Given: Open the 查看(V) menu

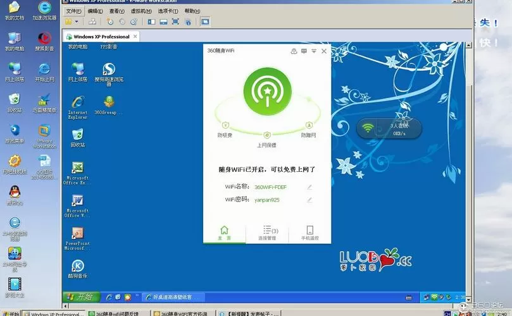Looking at the screenshot, I should [116, 11].
